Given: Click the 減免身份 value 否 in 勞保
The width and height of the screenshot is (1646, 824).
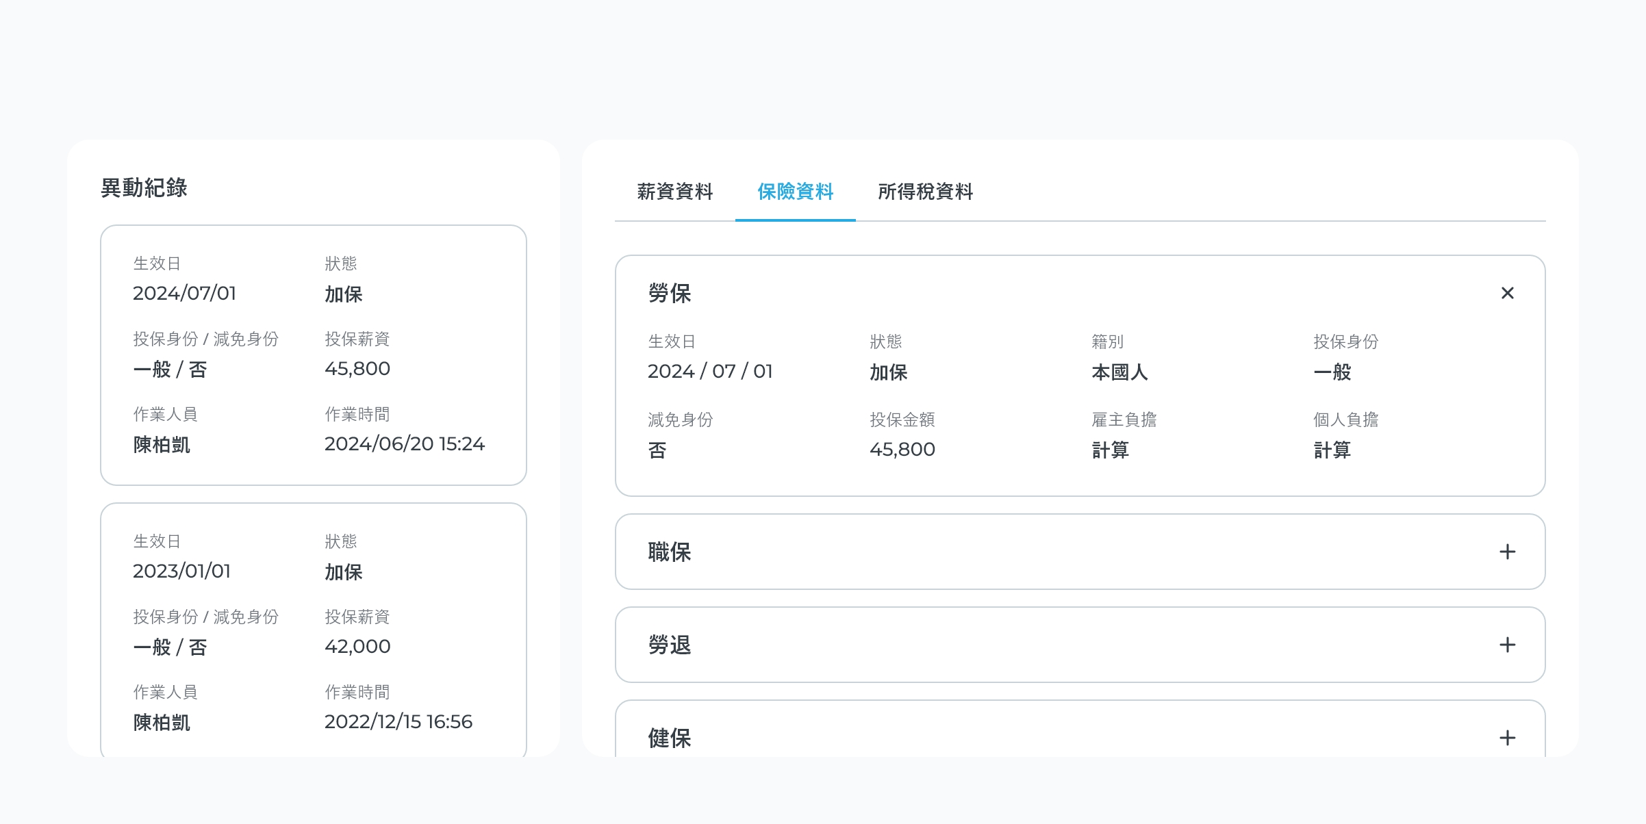Looking at the screenshot, I should click(657, 450).
